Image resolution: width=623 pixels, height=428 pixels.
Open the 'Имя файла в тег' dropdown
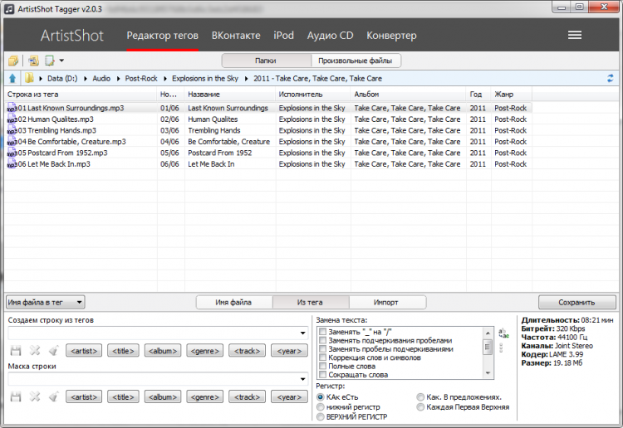point(46,303)
